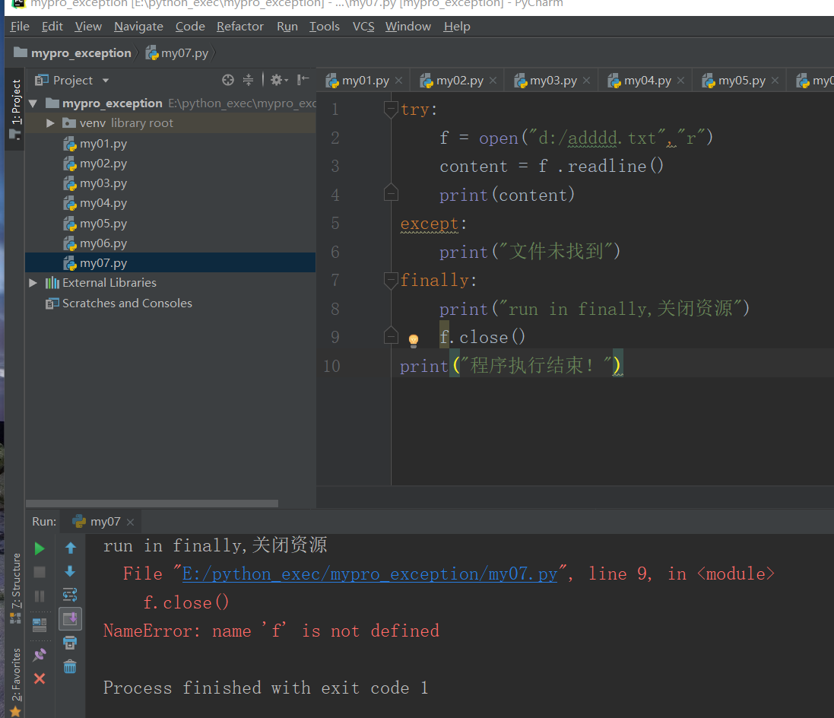The height and width of the screenshot is (718, 834).
Task: Open the Project view dropdown
Action: coord(106,81)
